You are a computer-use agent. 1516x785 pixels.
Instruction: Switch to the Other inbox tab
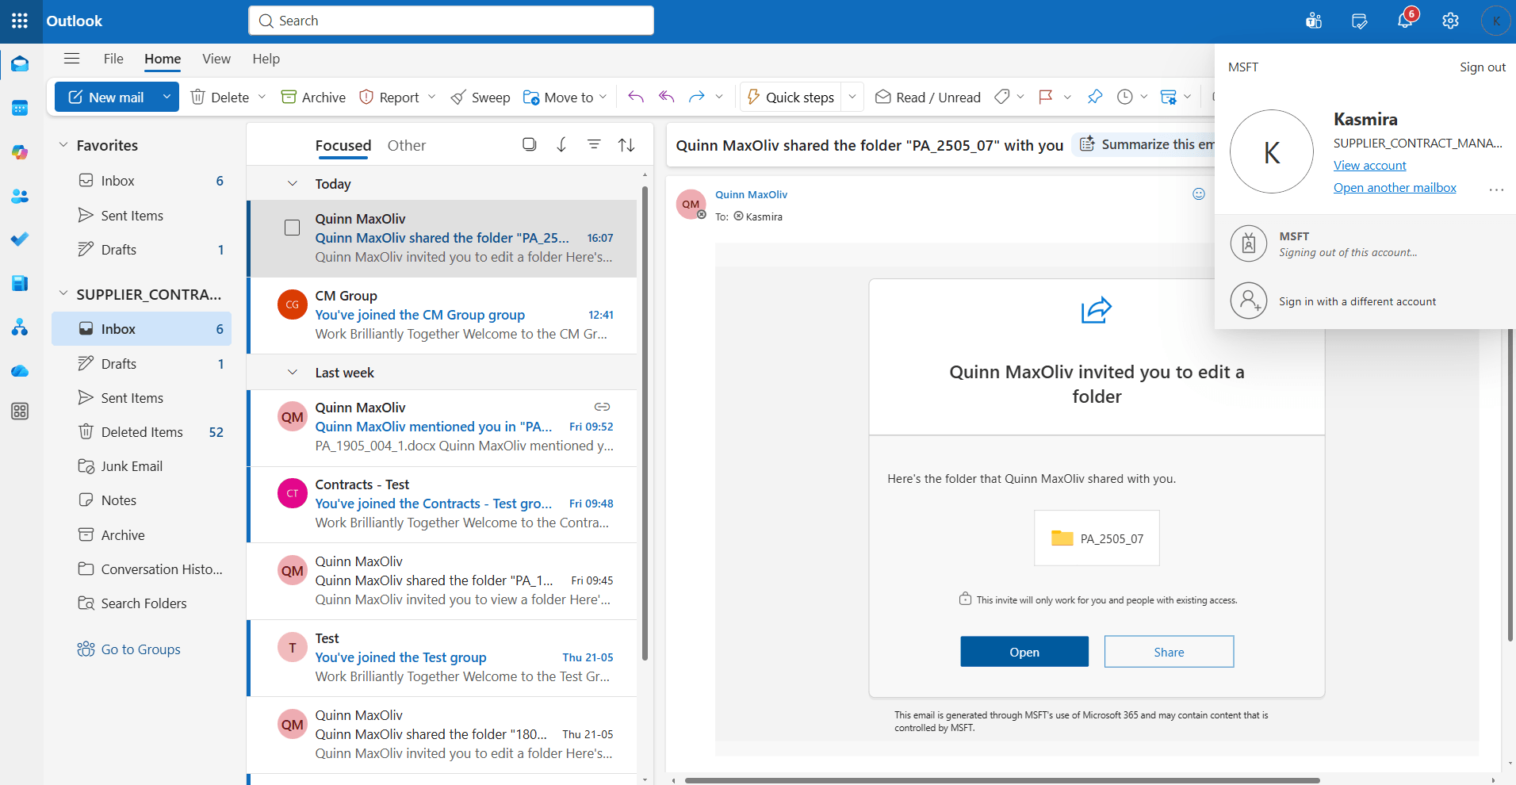tap(407, 145)
